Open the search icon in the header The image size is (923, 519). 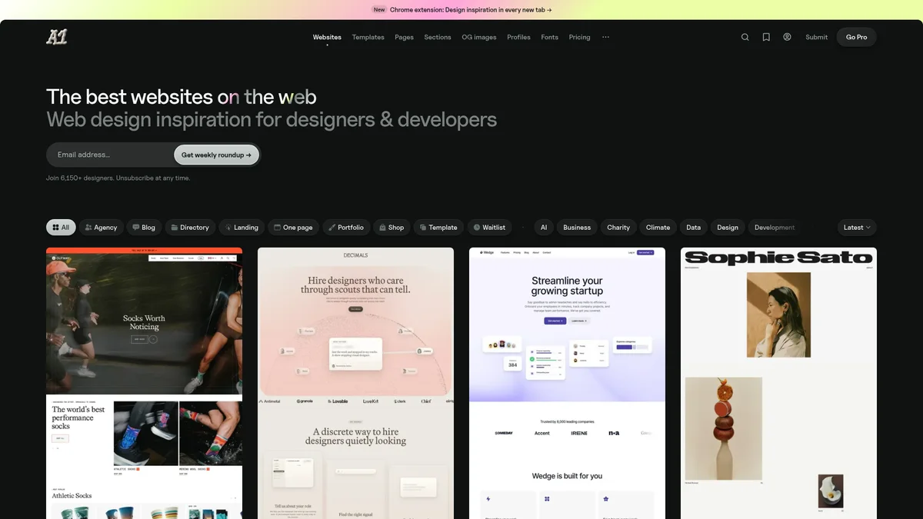(745, 37)
